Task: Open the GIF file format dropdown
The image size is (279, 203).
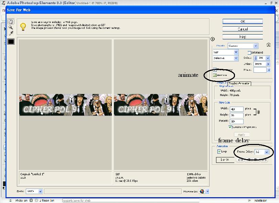Action: click(225, 52)
